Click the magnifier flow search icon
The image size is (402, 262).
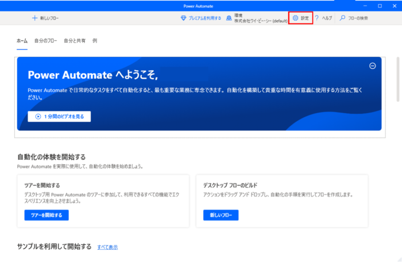pyautogui.click(x=342, y=18)
